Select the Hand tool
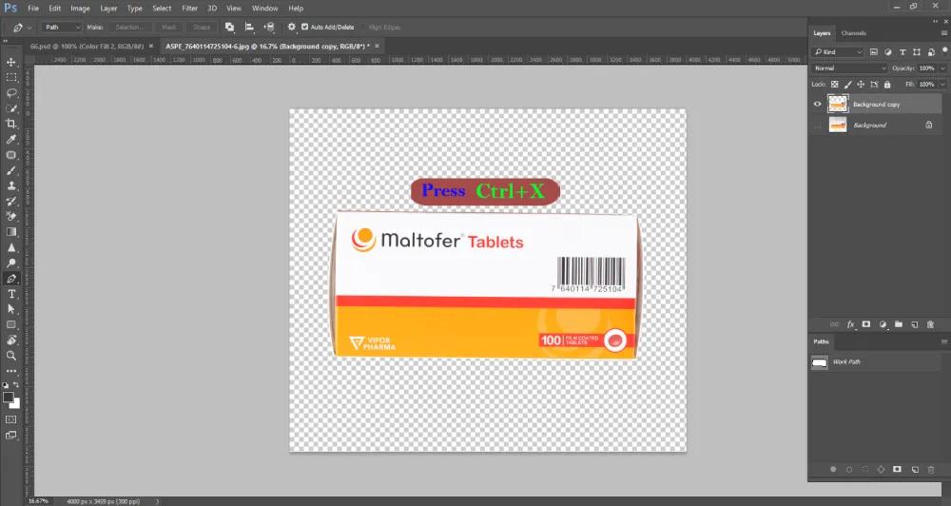The image size is (951, 506). pyautogui.click(x=10, y=340)
